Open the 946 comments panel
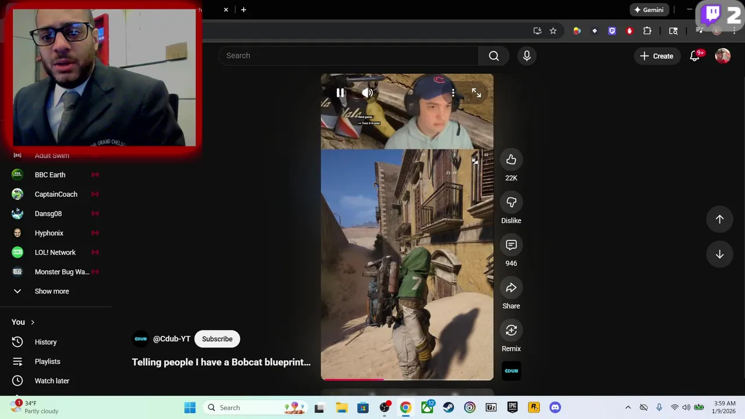 [511, 245]
